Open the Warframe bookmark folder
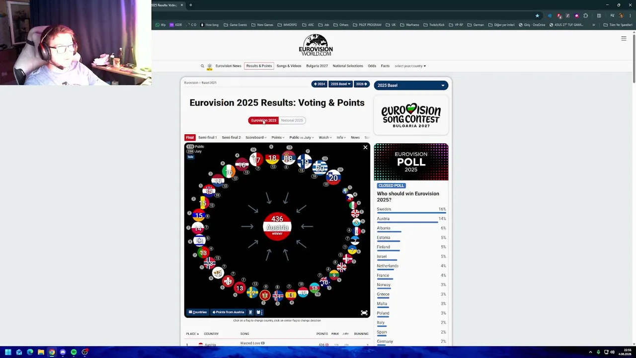The width and height of the screenshot is (636, 358). [x=409, y=25]
